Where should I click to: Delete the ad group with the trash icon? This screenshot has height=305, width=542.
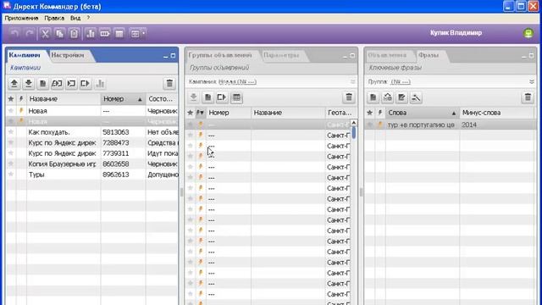(x=349, y=97)
